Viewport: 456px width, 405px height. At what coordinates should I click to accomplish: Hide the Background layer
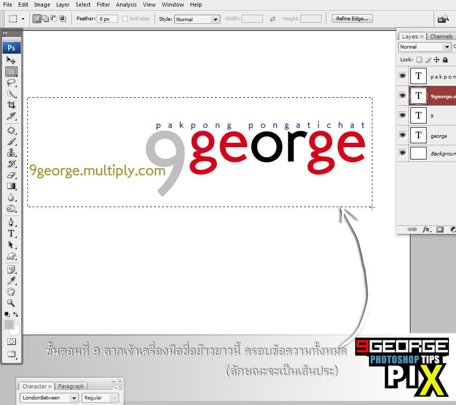click(x=402, y=153)
